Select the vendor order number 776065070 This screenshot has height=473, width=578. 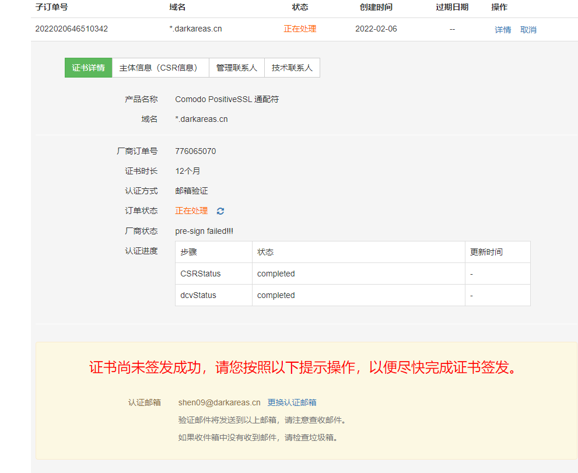195,151
